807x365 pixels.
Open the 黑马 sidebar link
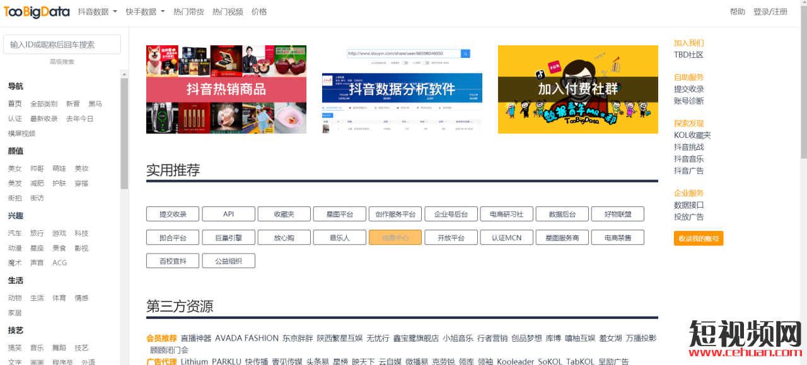pyautogui.click(x=95, y=104)
